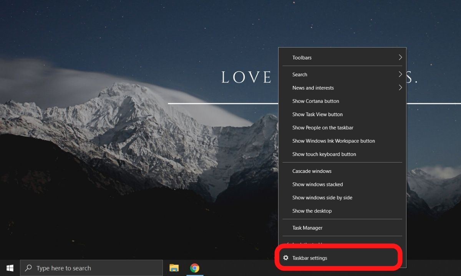Choose Show windows stacked
Viewport: 461px width, 276px height.
click(x=317, y=184)
